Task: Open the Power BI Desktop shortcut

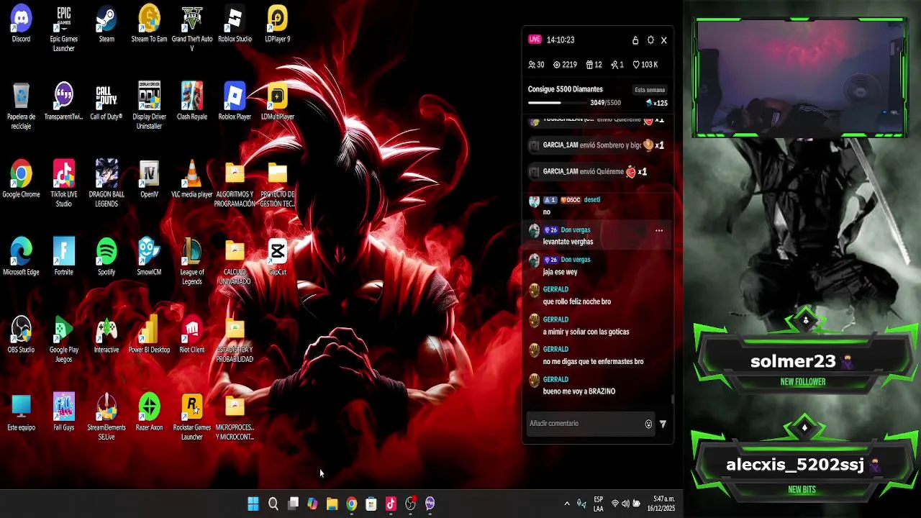Action: [149, 335]
